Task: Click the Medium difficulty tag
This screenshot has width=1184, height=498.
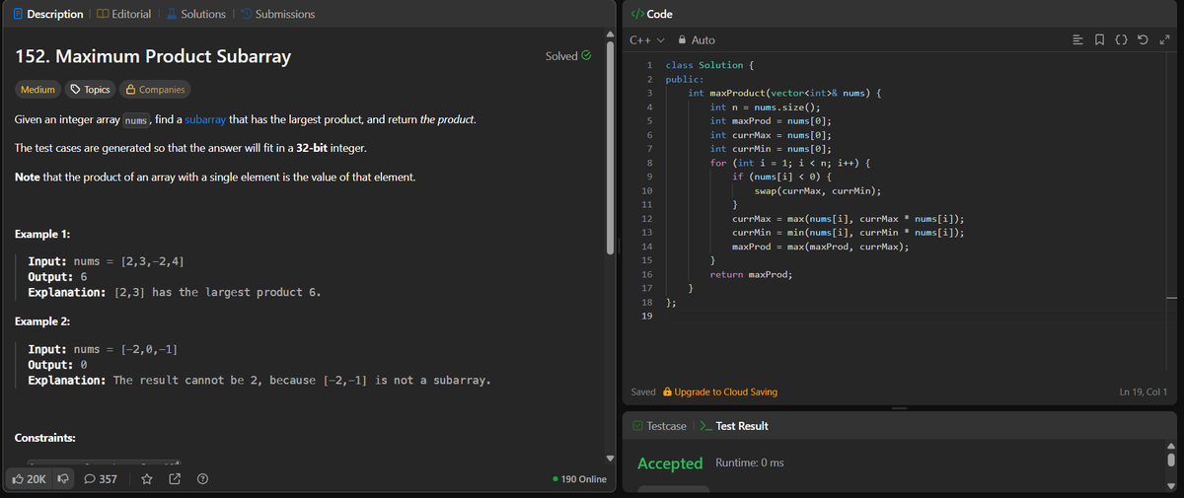Action: [37, 90]
